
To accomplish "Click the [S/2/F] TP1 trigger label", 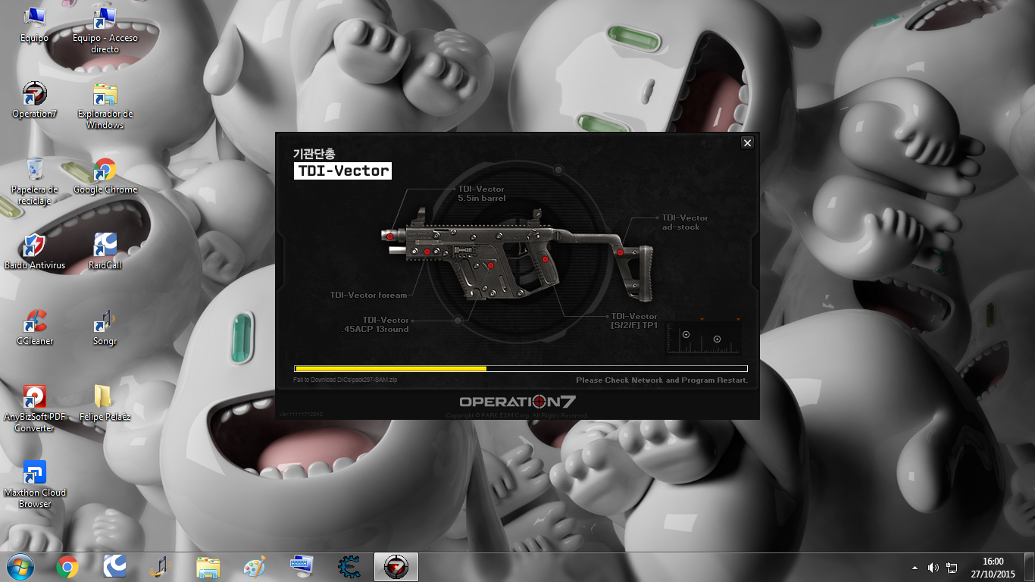I will pyautogui.click(x=634, y=321).
